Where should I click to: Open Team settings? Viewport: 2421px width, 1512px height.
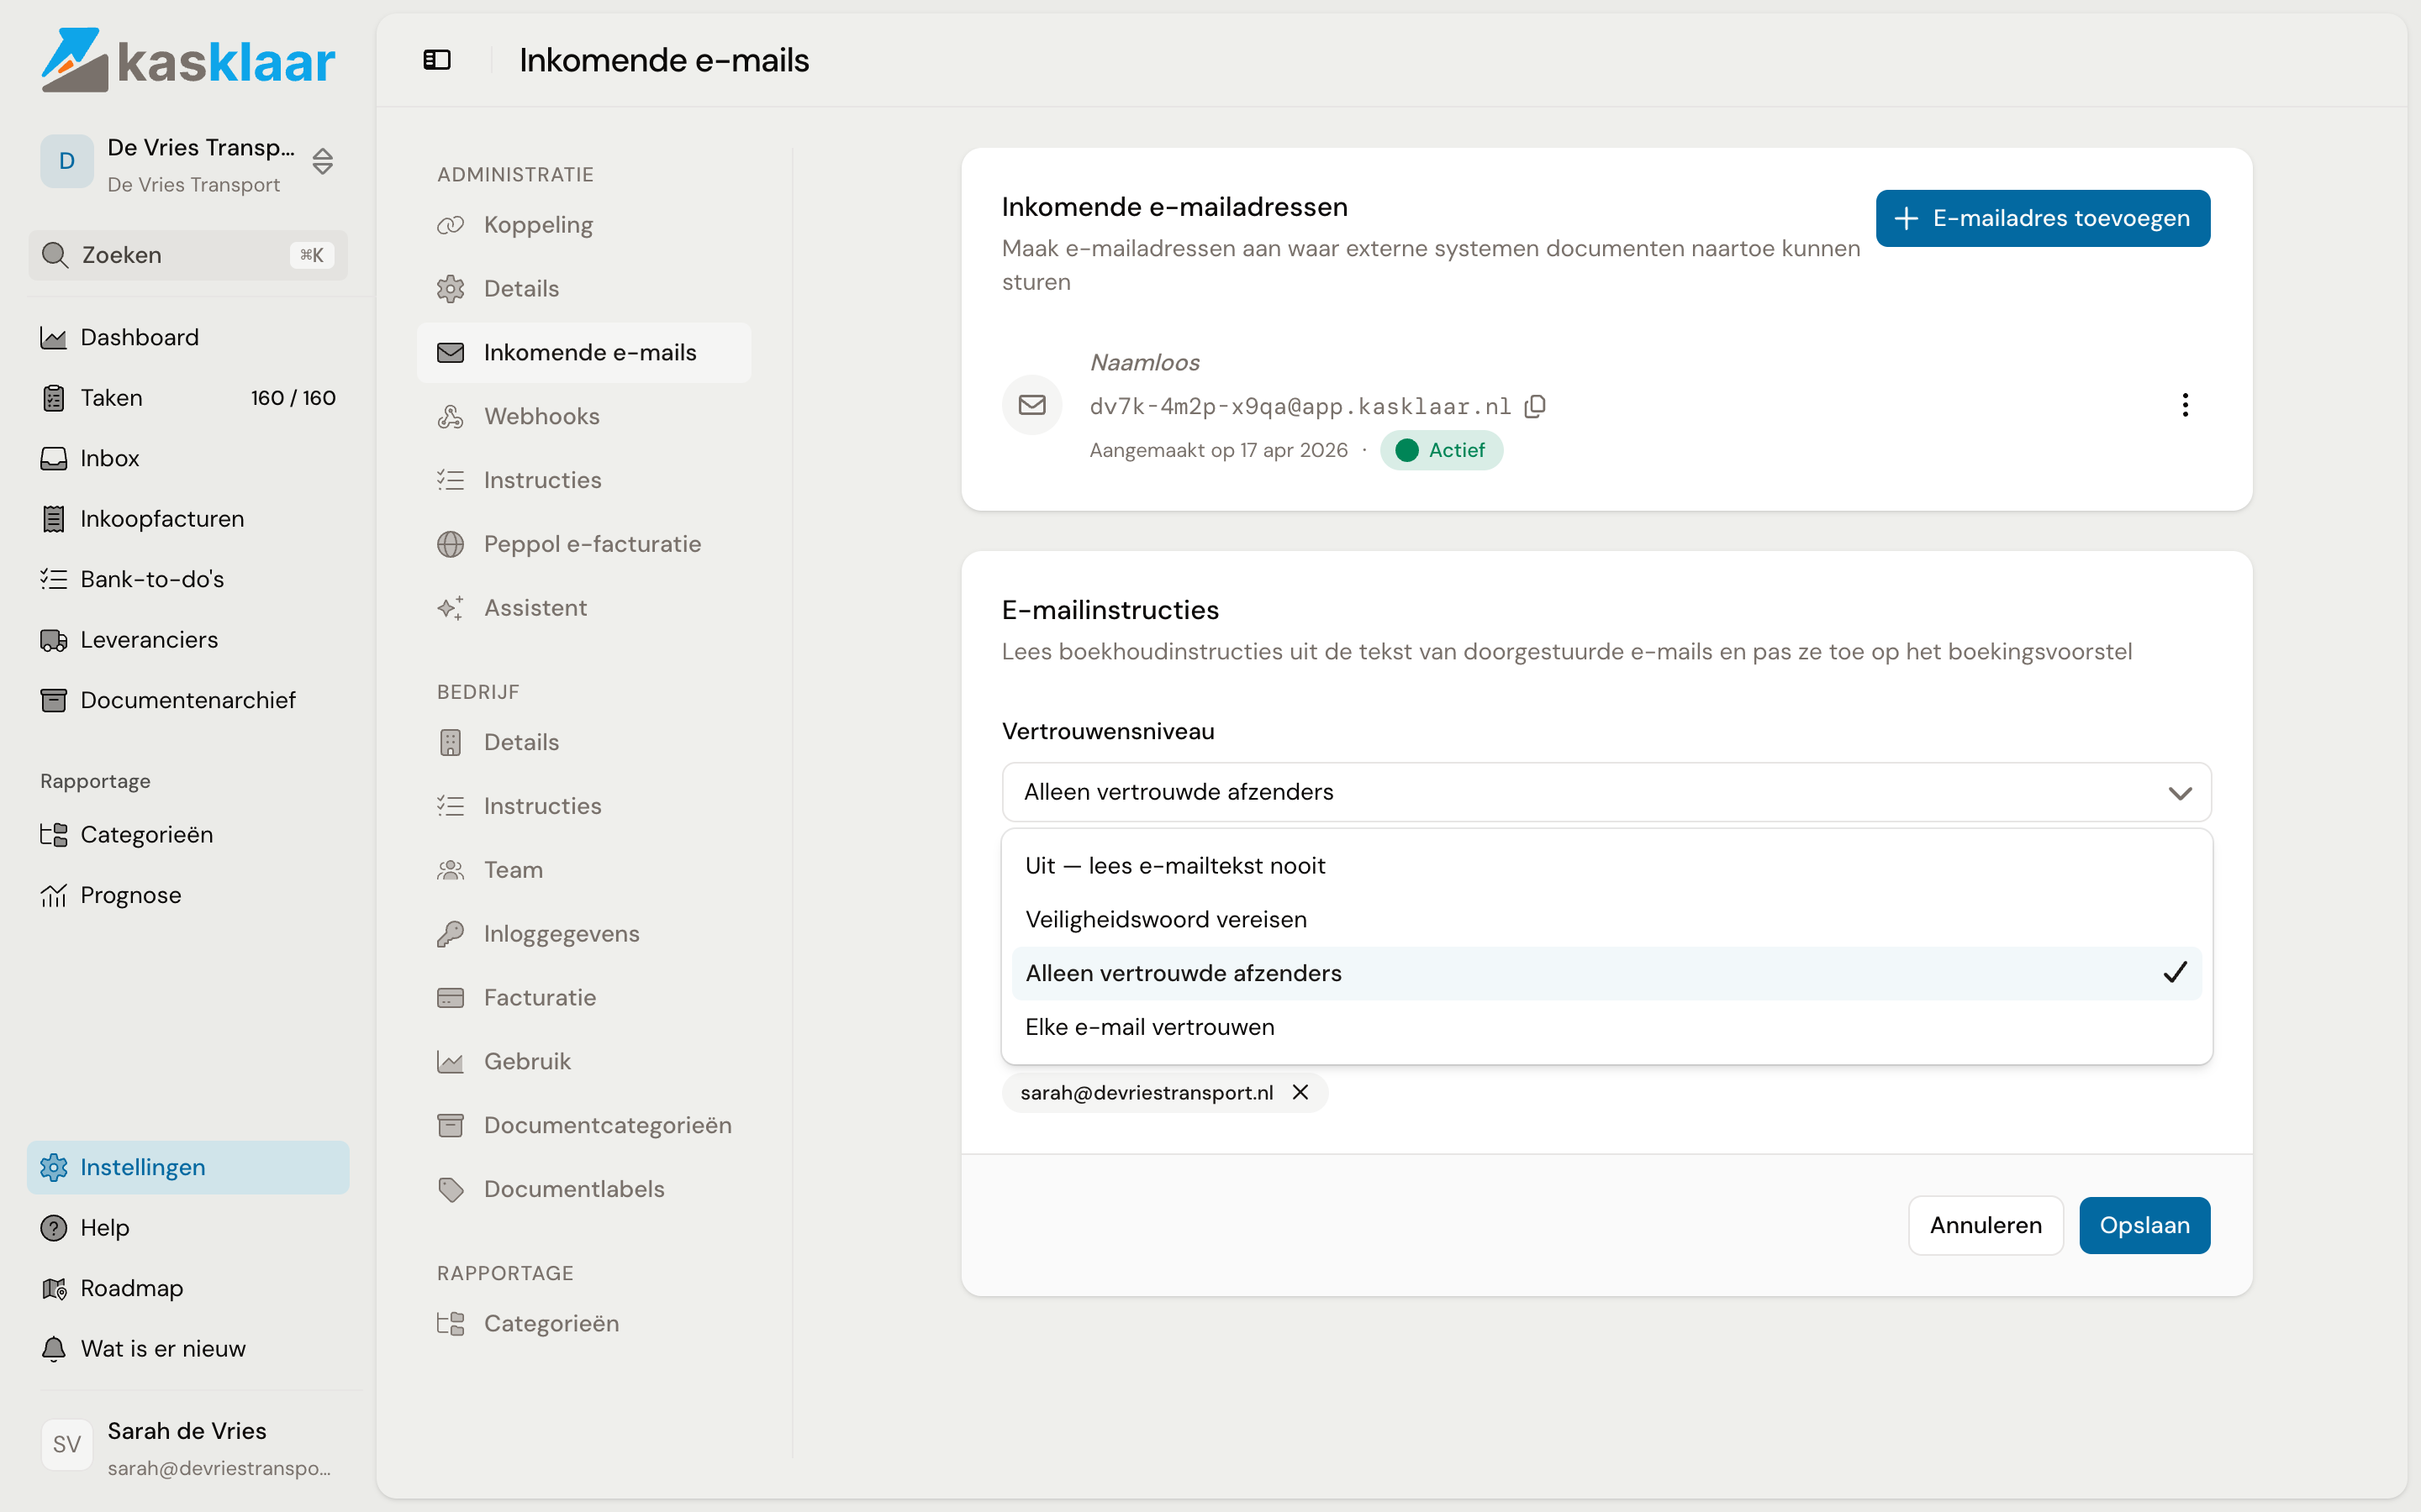click(584, 870)
